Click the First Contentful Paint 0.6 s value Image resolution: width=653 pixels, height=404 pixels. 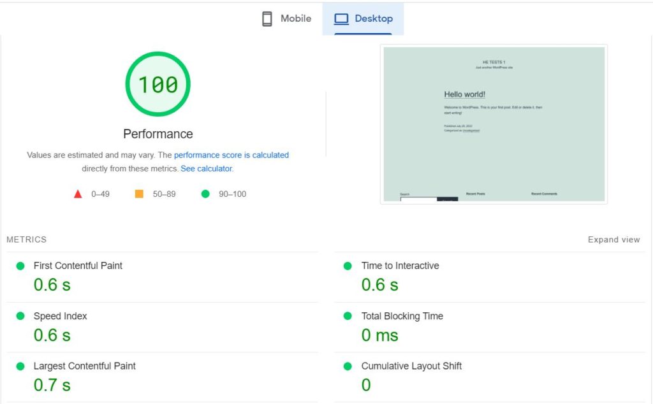52,285
